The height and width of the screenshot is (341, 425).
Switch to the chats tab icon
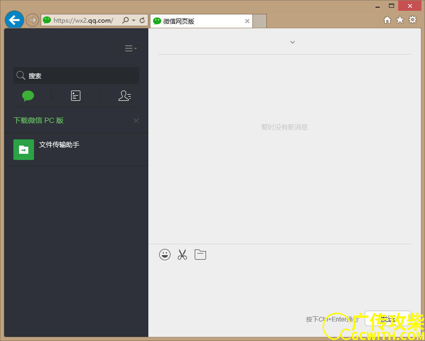pyautogui.click(x=28, y=96)
